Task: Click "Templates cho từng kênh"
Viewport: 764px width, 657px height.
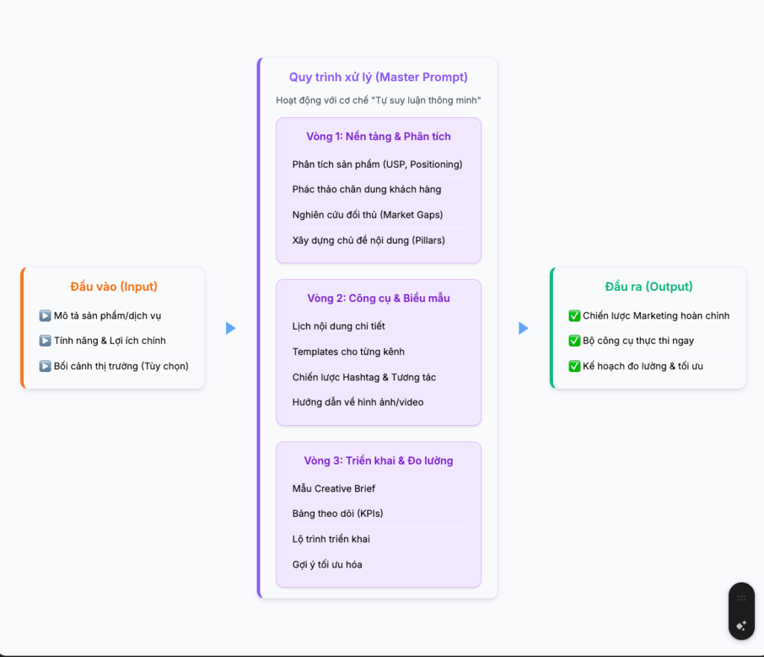Action: click(348, 352)
